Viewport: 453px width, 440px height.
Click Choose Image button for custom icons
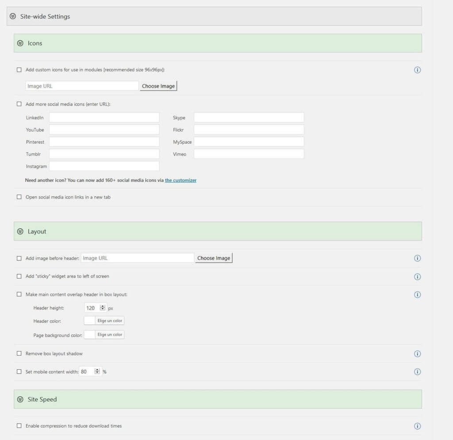[158, 86]
